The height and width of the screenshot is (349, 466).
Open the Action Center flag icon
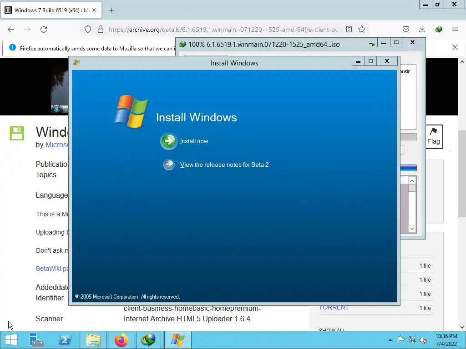(x=401, y=340)
